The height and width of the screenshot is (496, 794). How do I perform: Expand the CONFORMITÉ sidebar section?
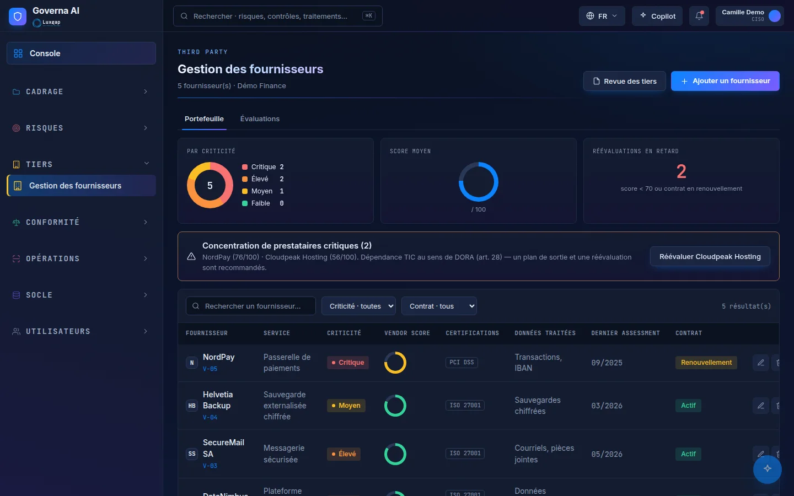click(x=81, y=222)
